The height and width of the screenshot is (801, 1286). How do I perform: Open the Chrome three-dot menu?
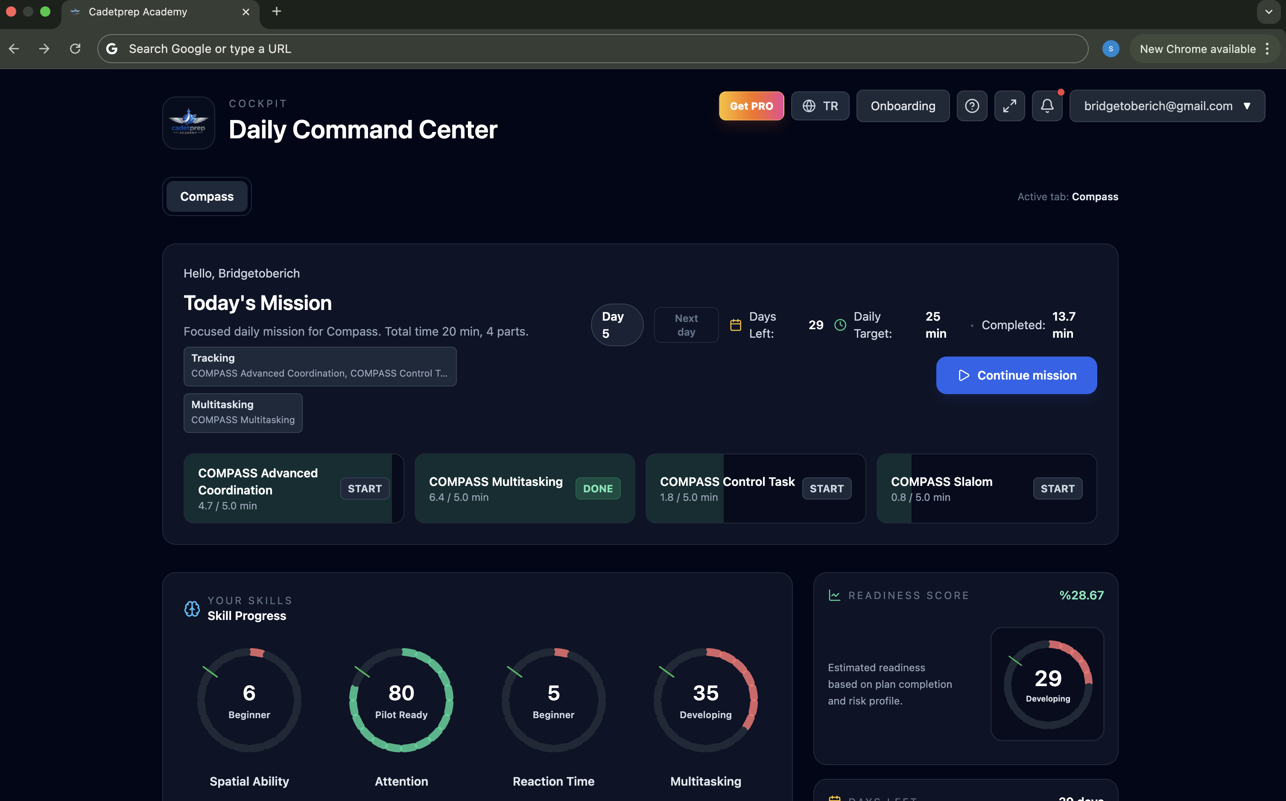tap(1267, 49)
